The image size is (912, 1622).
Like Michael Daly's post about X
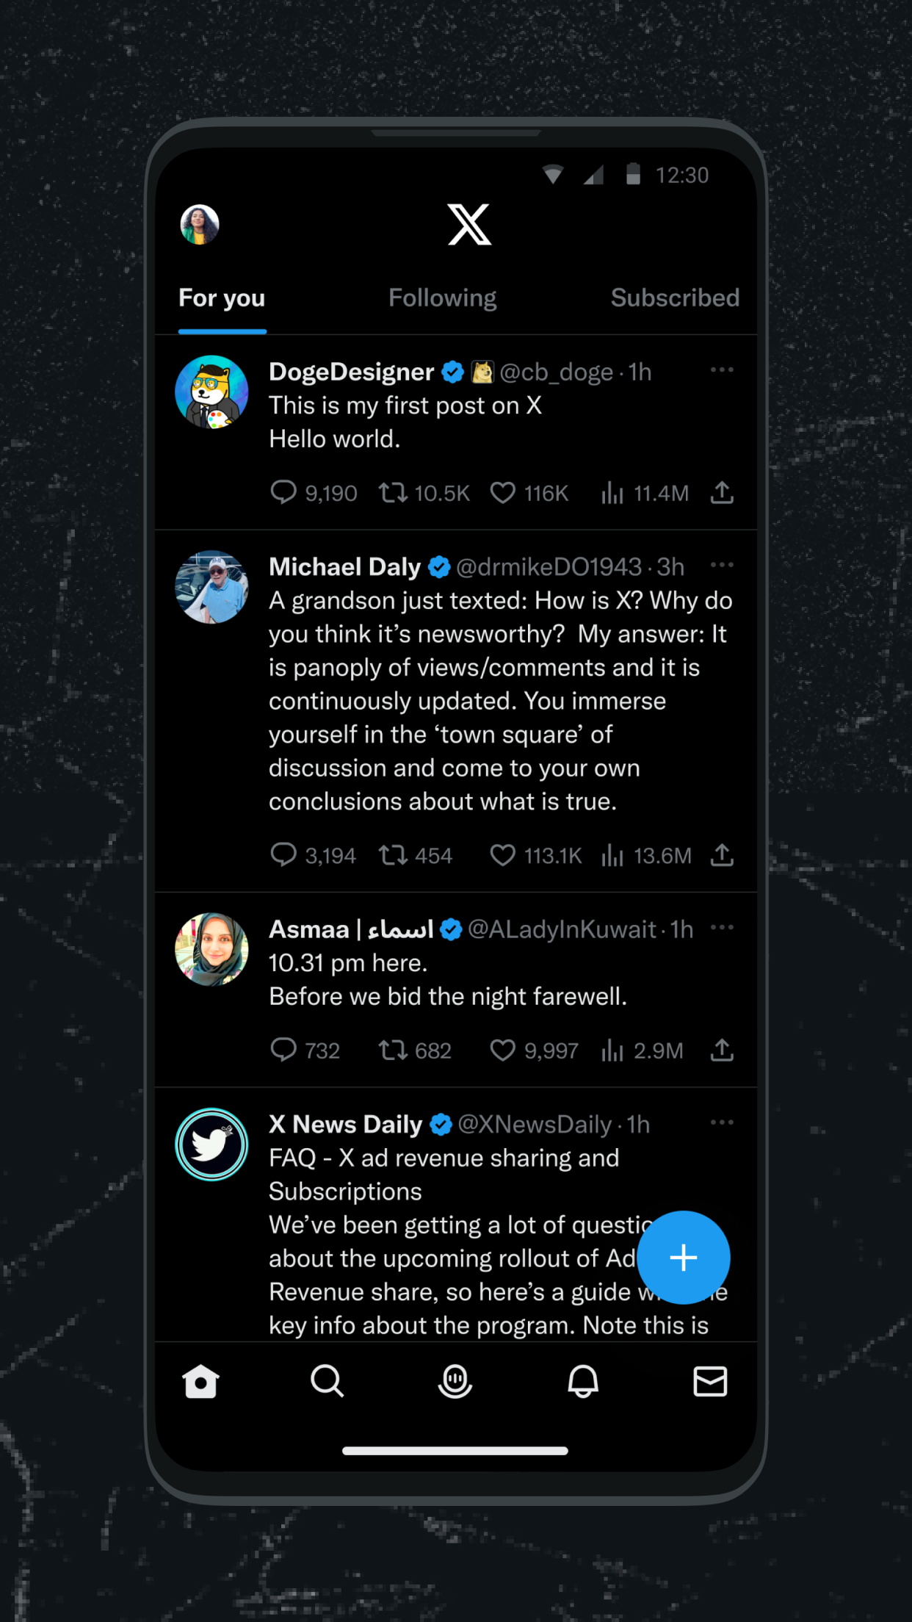click(x=504, y=855)
